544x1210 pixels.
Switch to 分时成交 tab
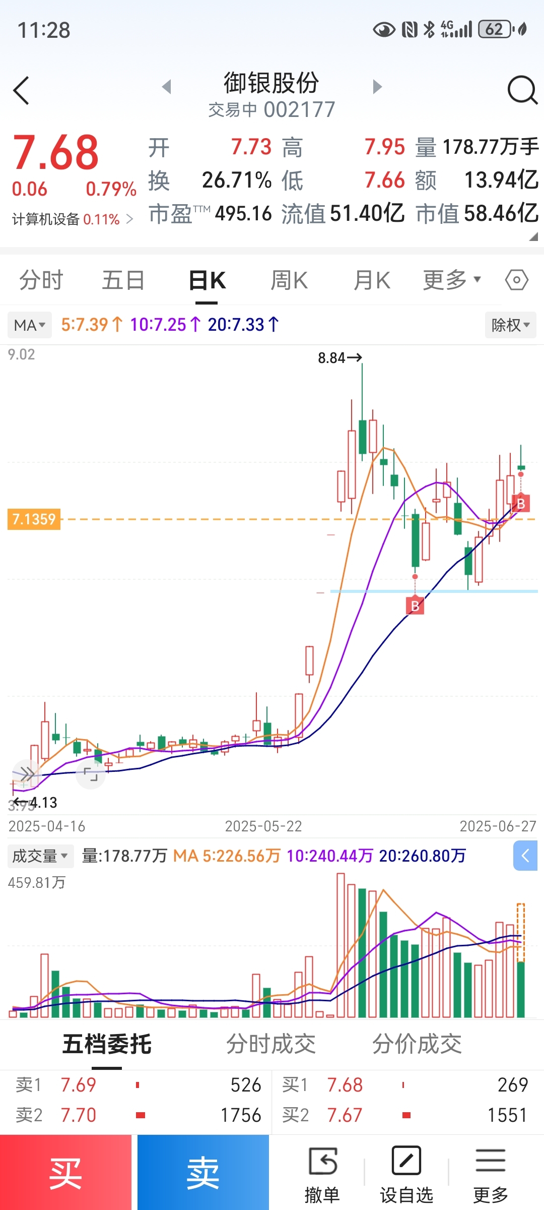coord(270,1043)
